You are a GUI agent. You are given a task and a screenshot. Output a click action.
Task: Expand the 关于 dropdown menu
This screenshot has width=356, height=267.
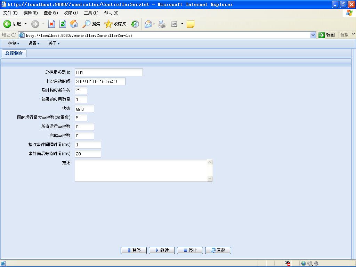coord(54,43)
